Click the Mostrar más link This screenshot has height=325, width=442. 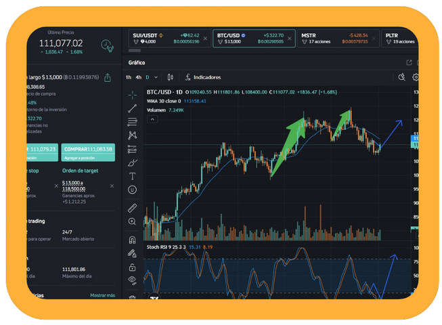pos(102,295)
